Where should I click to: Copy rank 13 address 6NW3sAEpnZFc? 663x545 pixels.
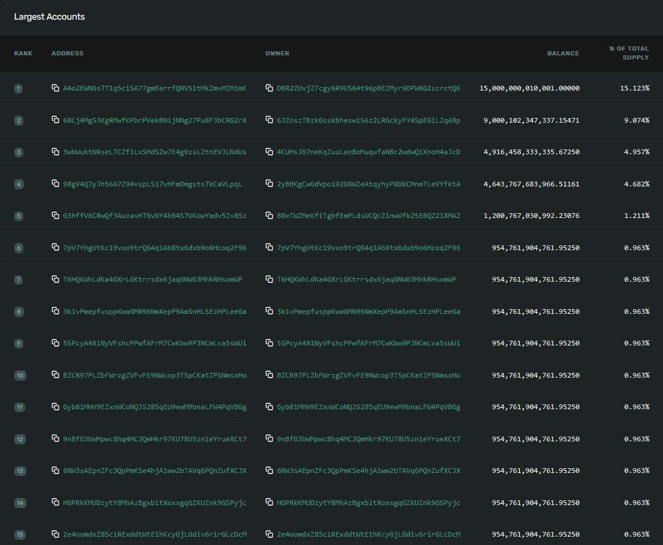(55, 470)
